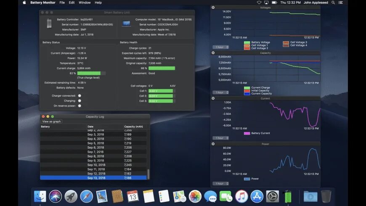Open Launchpad rocket icon in Dock
The width and height of the screenshot is (366, 206).
click(x=71, y=196)
